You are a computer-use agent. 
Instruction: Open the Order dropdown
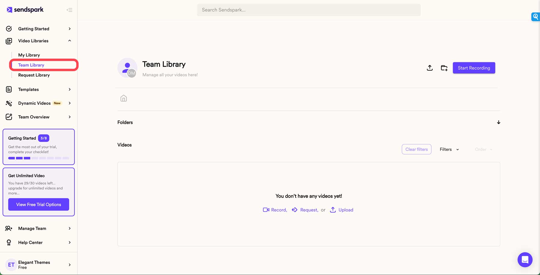483,149
